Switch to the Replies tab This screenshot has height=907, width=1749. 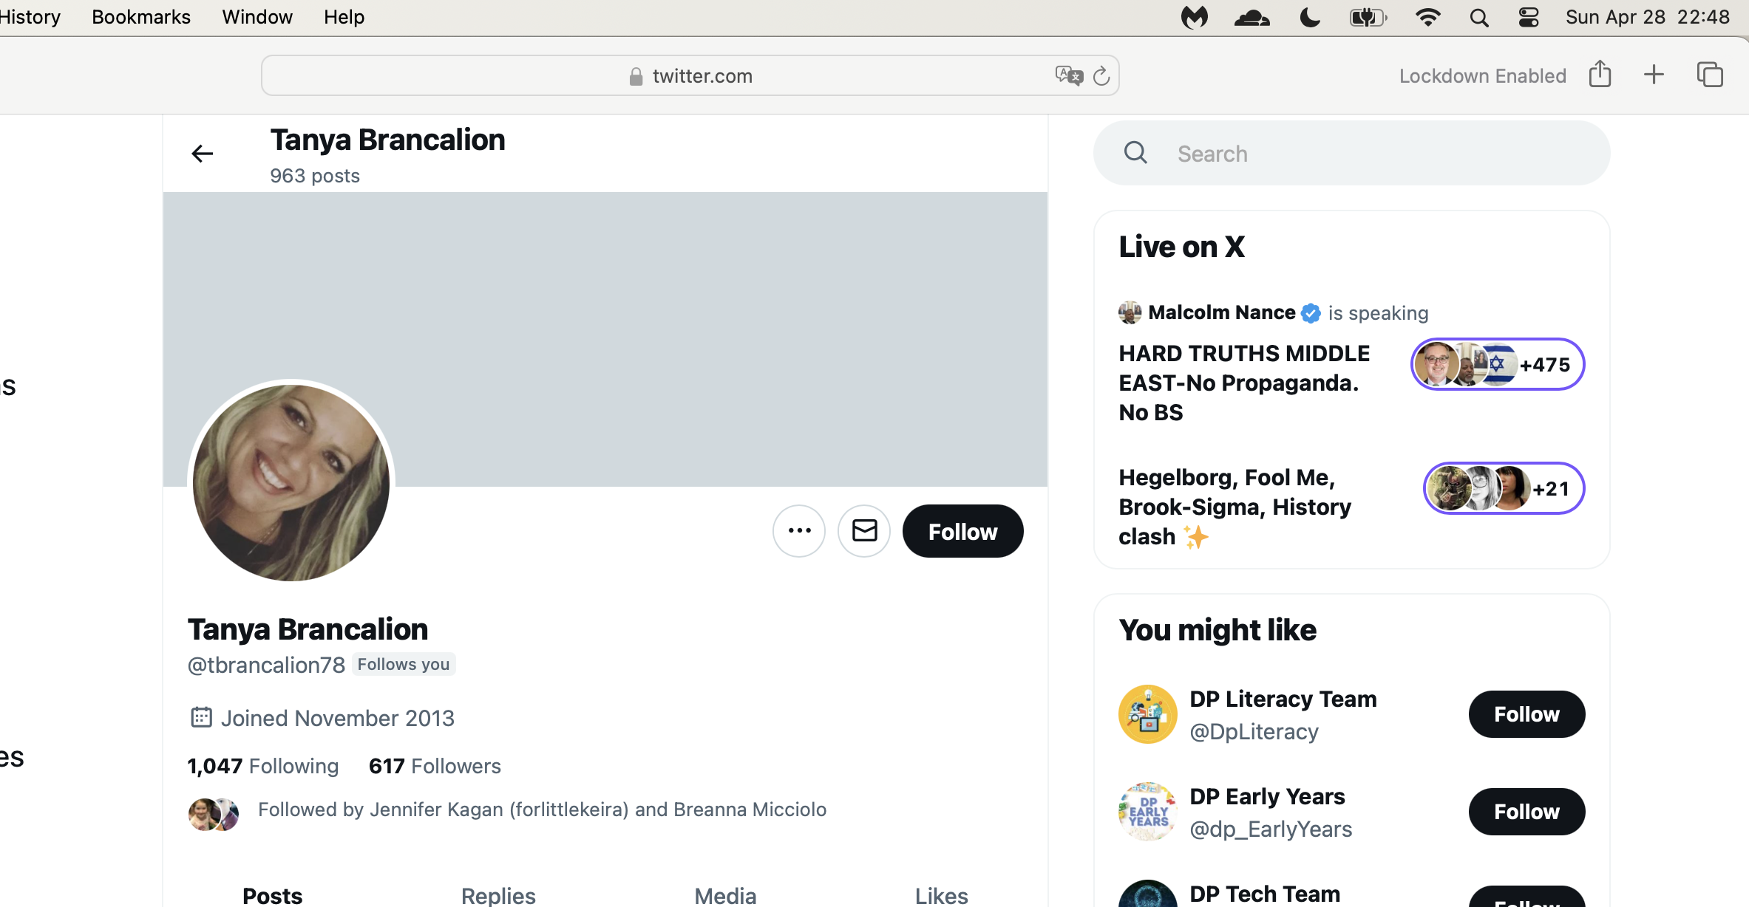pos(498,895)
